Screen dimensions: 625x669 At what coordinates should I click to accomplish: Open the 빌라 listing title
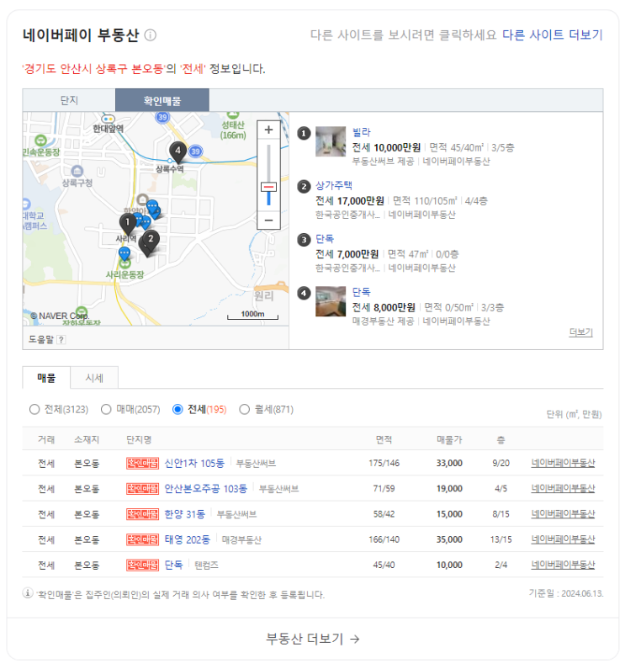(x=362, y=132)
